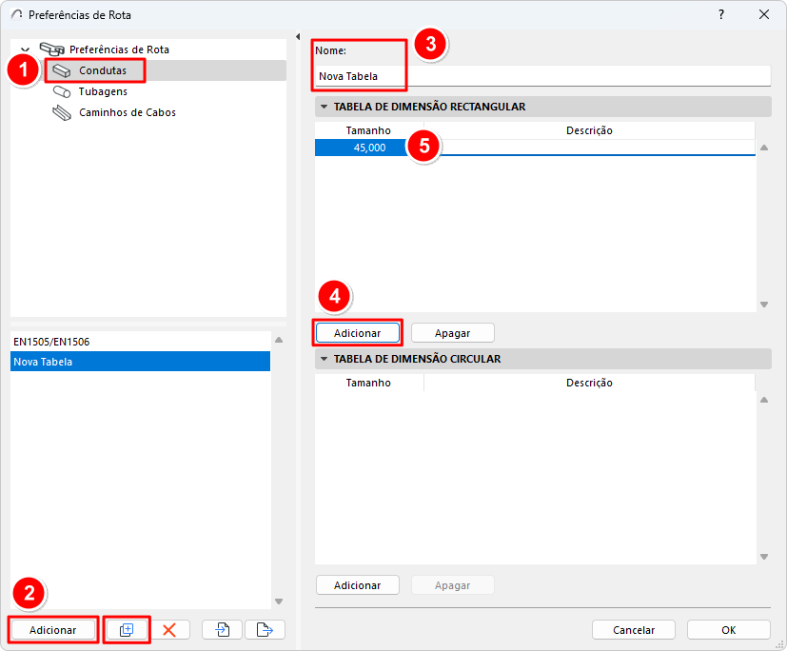
Task: Click Descrição header in circular table
Action: click(589, 383)
